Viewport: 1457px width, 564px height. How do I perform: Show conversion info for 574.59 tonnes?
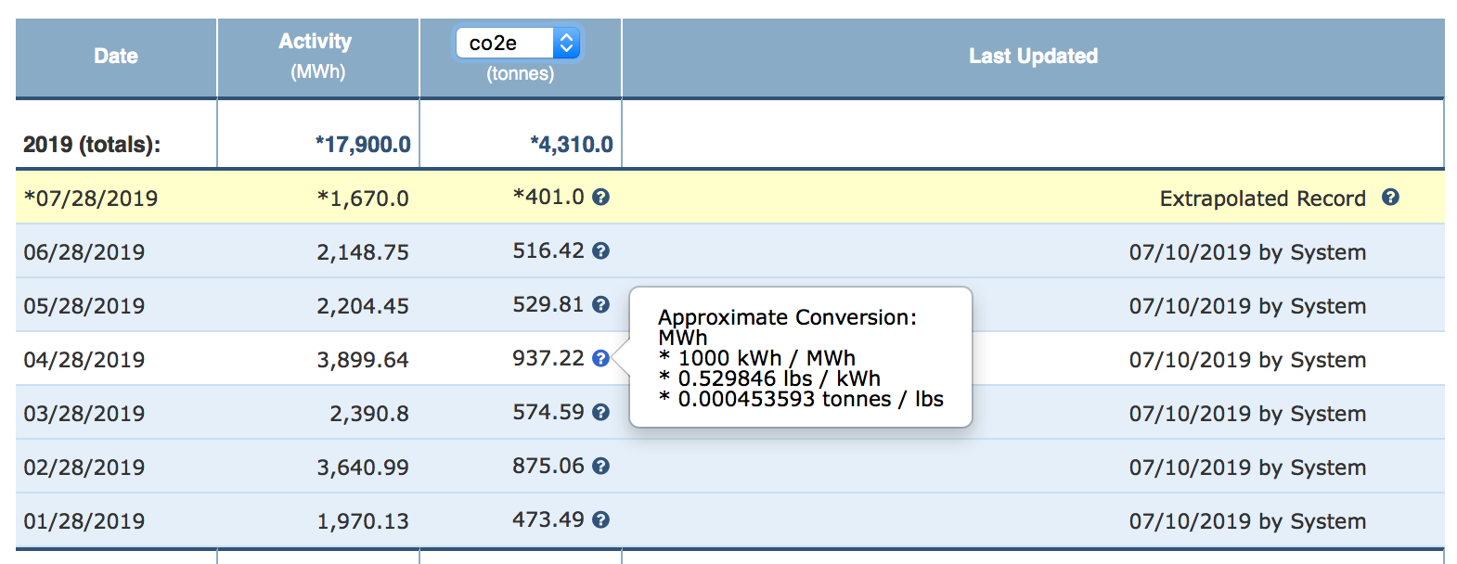pos(601,412)
